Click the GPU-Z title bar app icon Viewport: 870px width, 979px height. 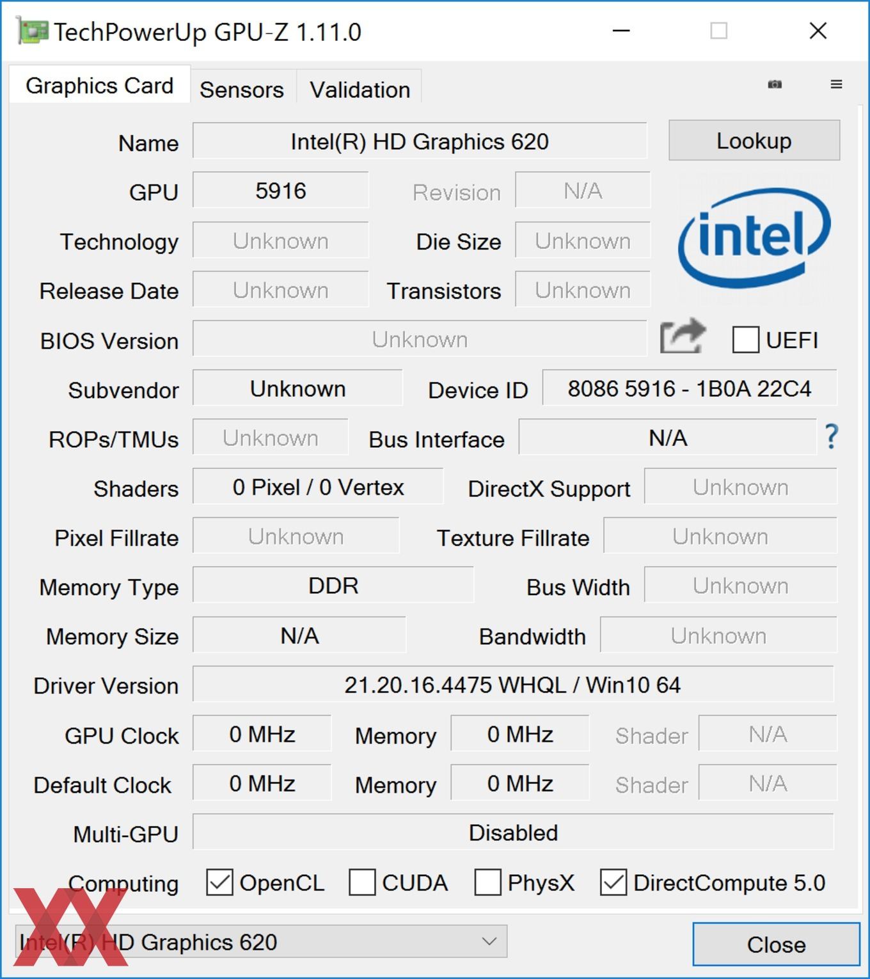[x=32, y=31]
